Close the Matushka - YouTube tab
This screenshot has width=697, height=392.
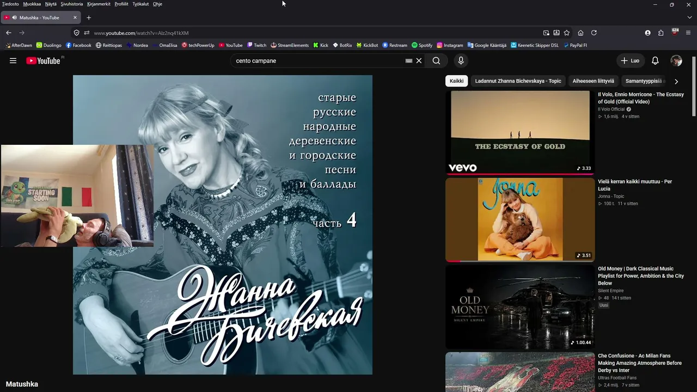pyautogui.click(x=75, y=17)
